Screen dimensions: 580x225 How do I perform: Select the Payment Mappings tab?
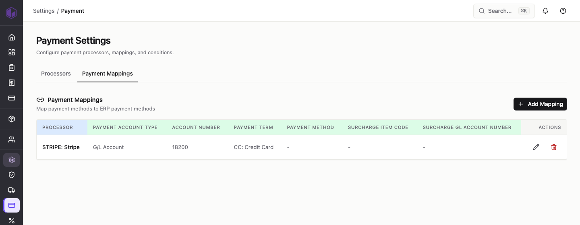pos(108,74)
